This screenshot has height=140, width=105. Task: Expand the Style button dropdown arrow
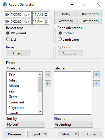tap(76, 134)
